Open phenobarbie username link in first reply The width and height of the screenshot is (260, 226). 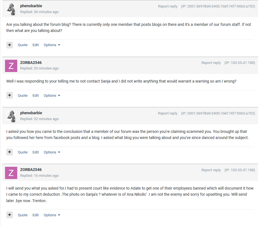[31, 6]
